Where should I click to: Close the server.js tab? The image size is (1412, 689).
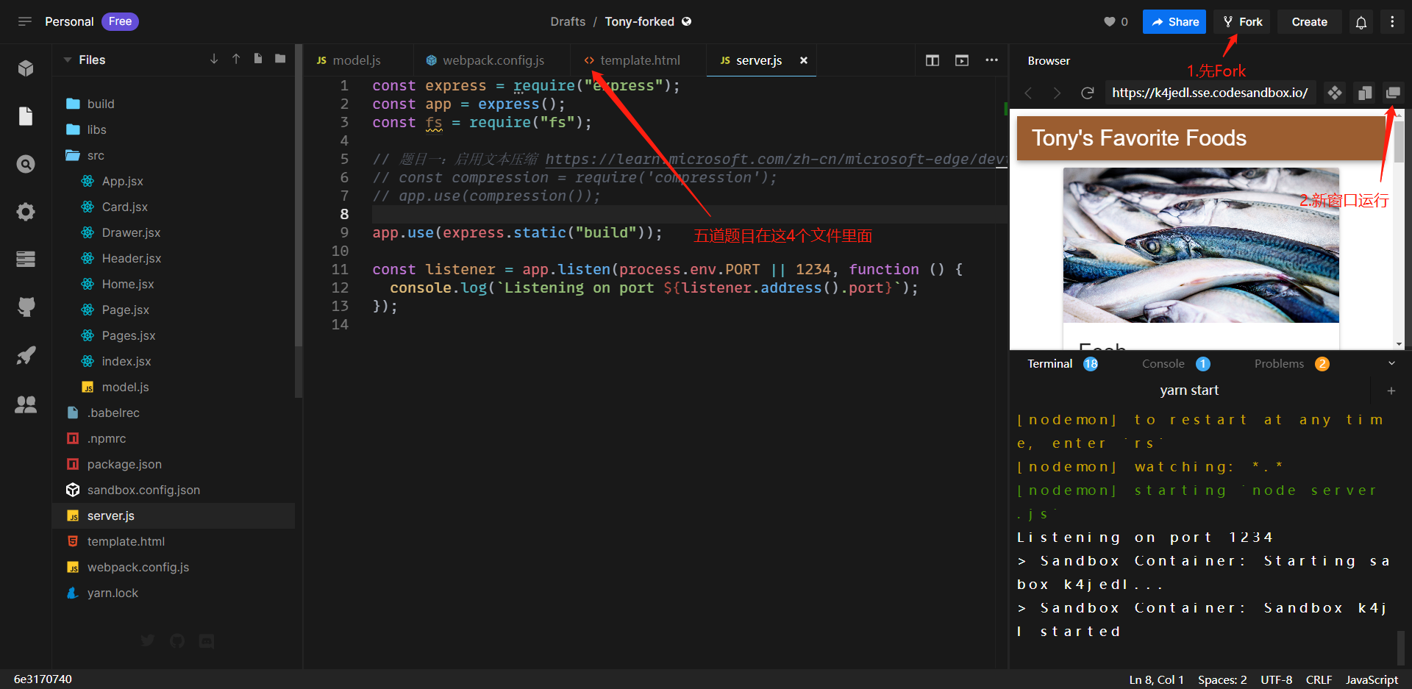pyautogui.click(x=804, y=60)
